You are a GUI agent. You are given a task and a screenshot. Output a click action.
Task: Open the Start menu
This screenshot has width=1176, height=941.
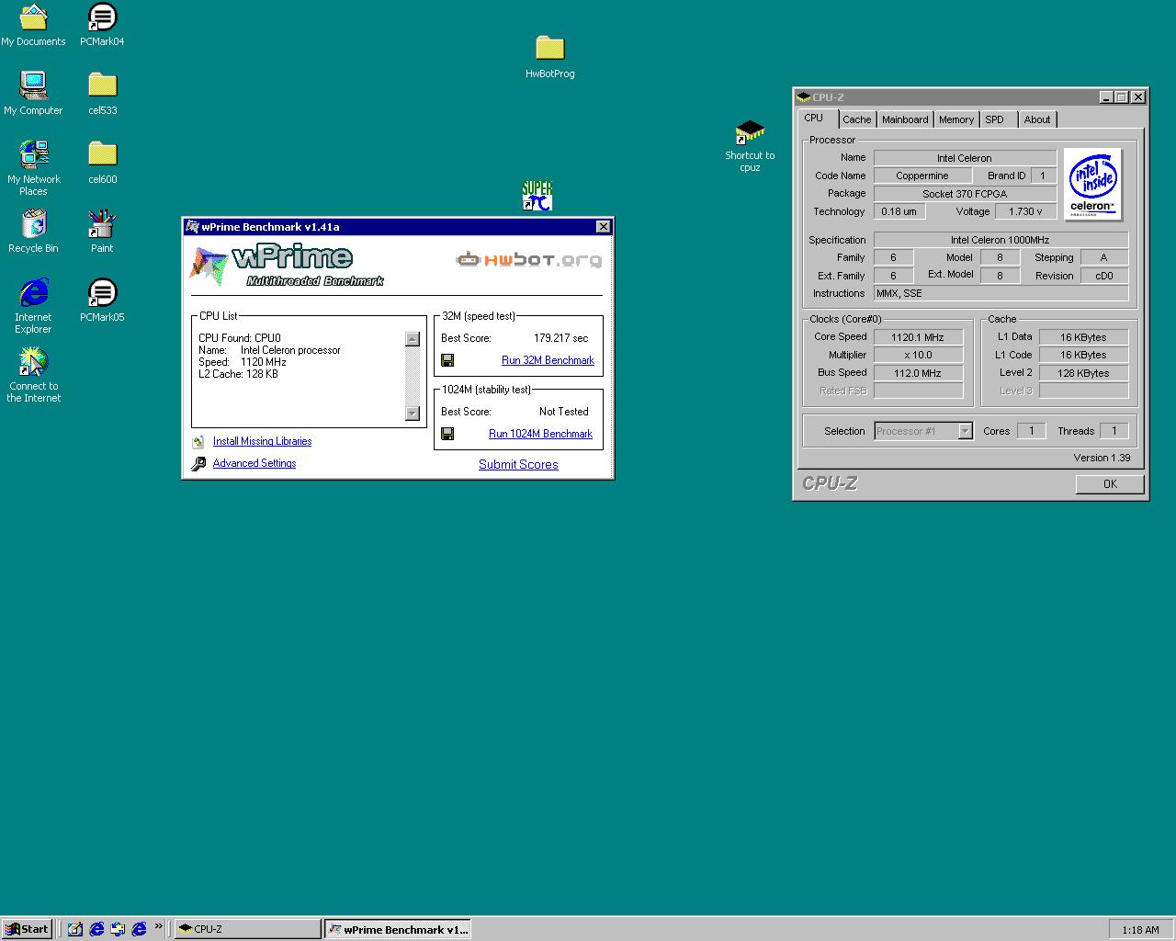[26, 929]
